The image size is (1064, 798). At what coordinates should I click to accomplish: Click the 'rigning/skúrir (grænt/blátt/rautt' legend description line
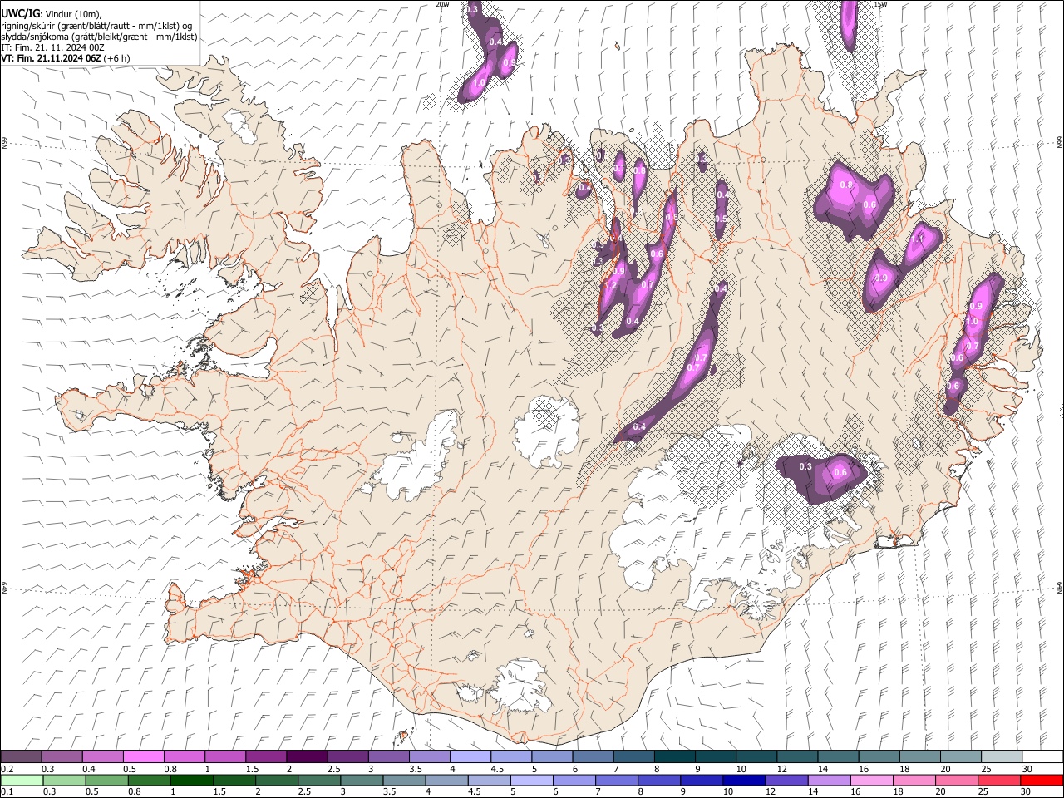click(96, 25)
